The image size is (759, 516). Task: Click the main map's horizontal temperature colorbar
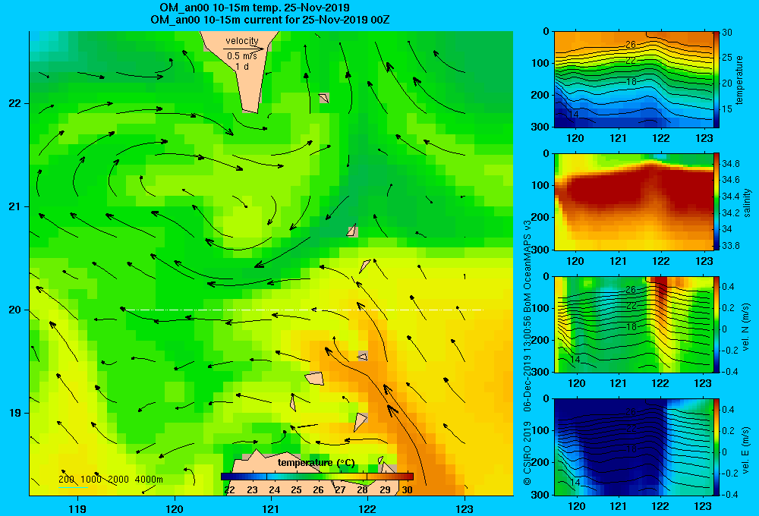point(317,477)
